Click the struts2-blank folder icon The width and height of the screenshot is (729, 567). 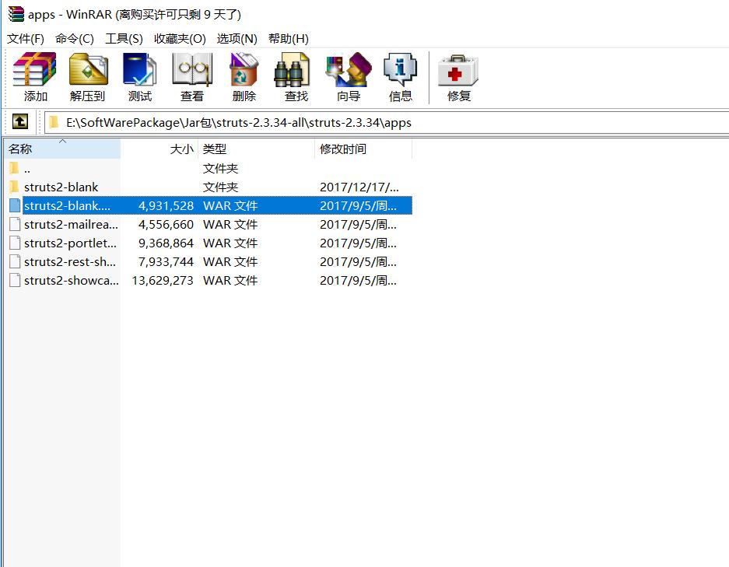[15, 187]
